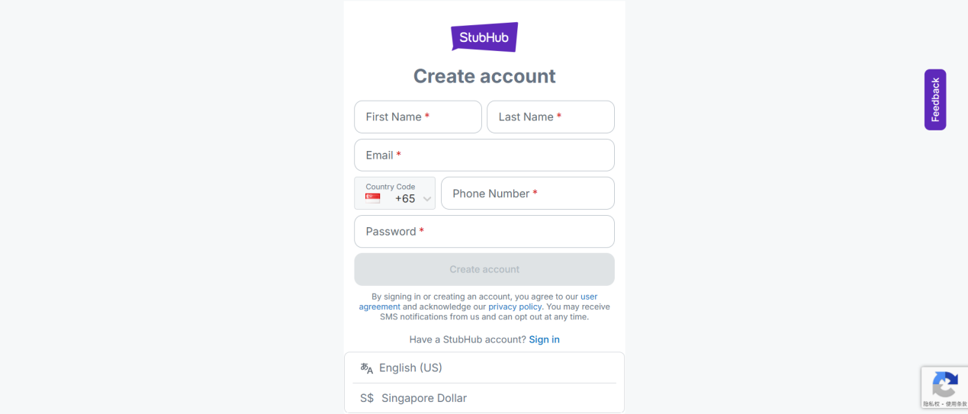Click the Singapore flag icon

click(372, 198)
